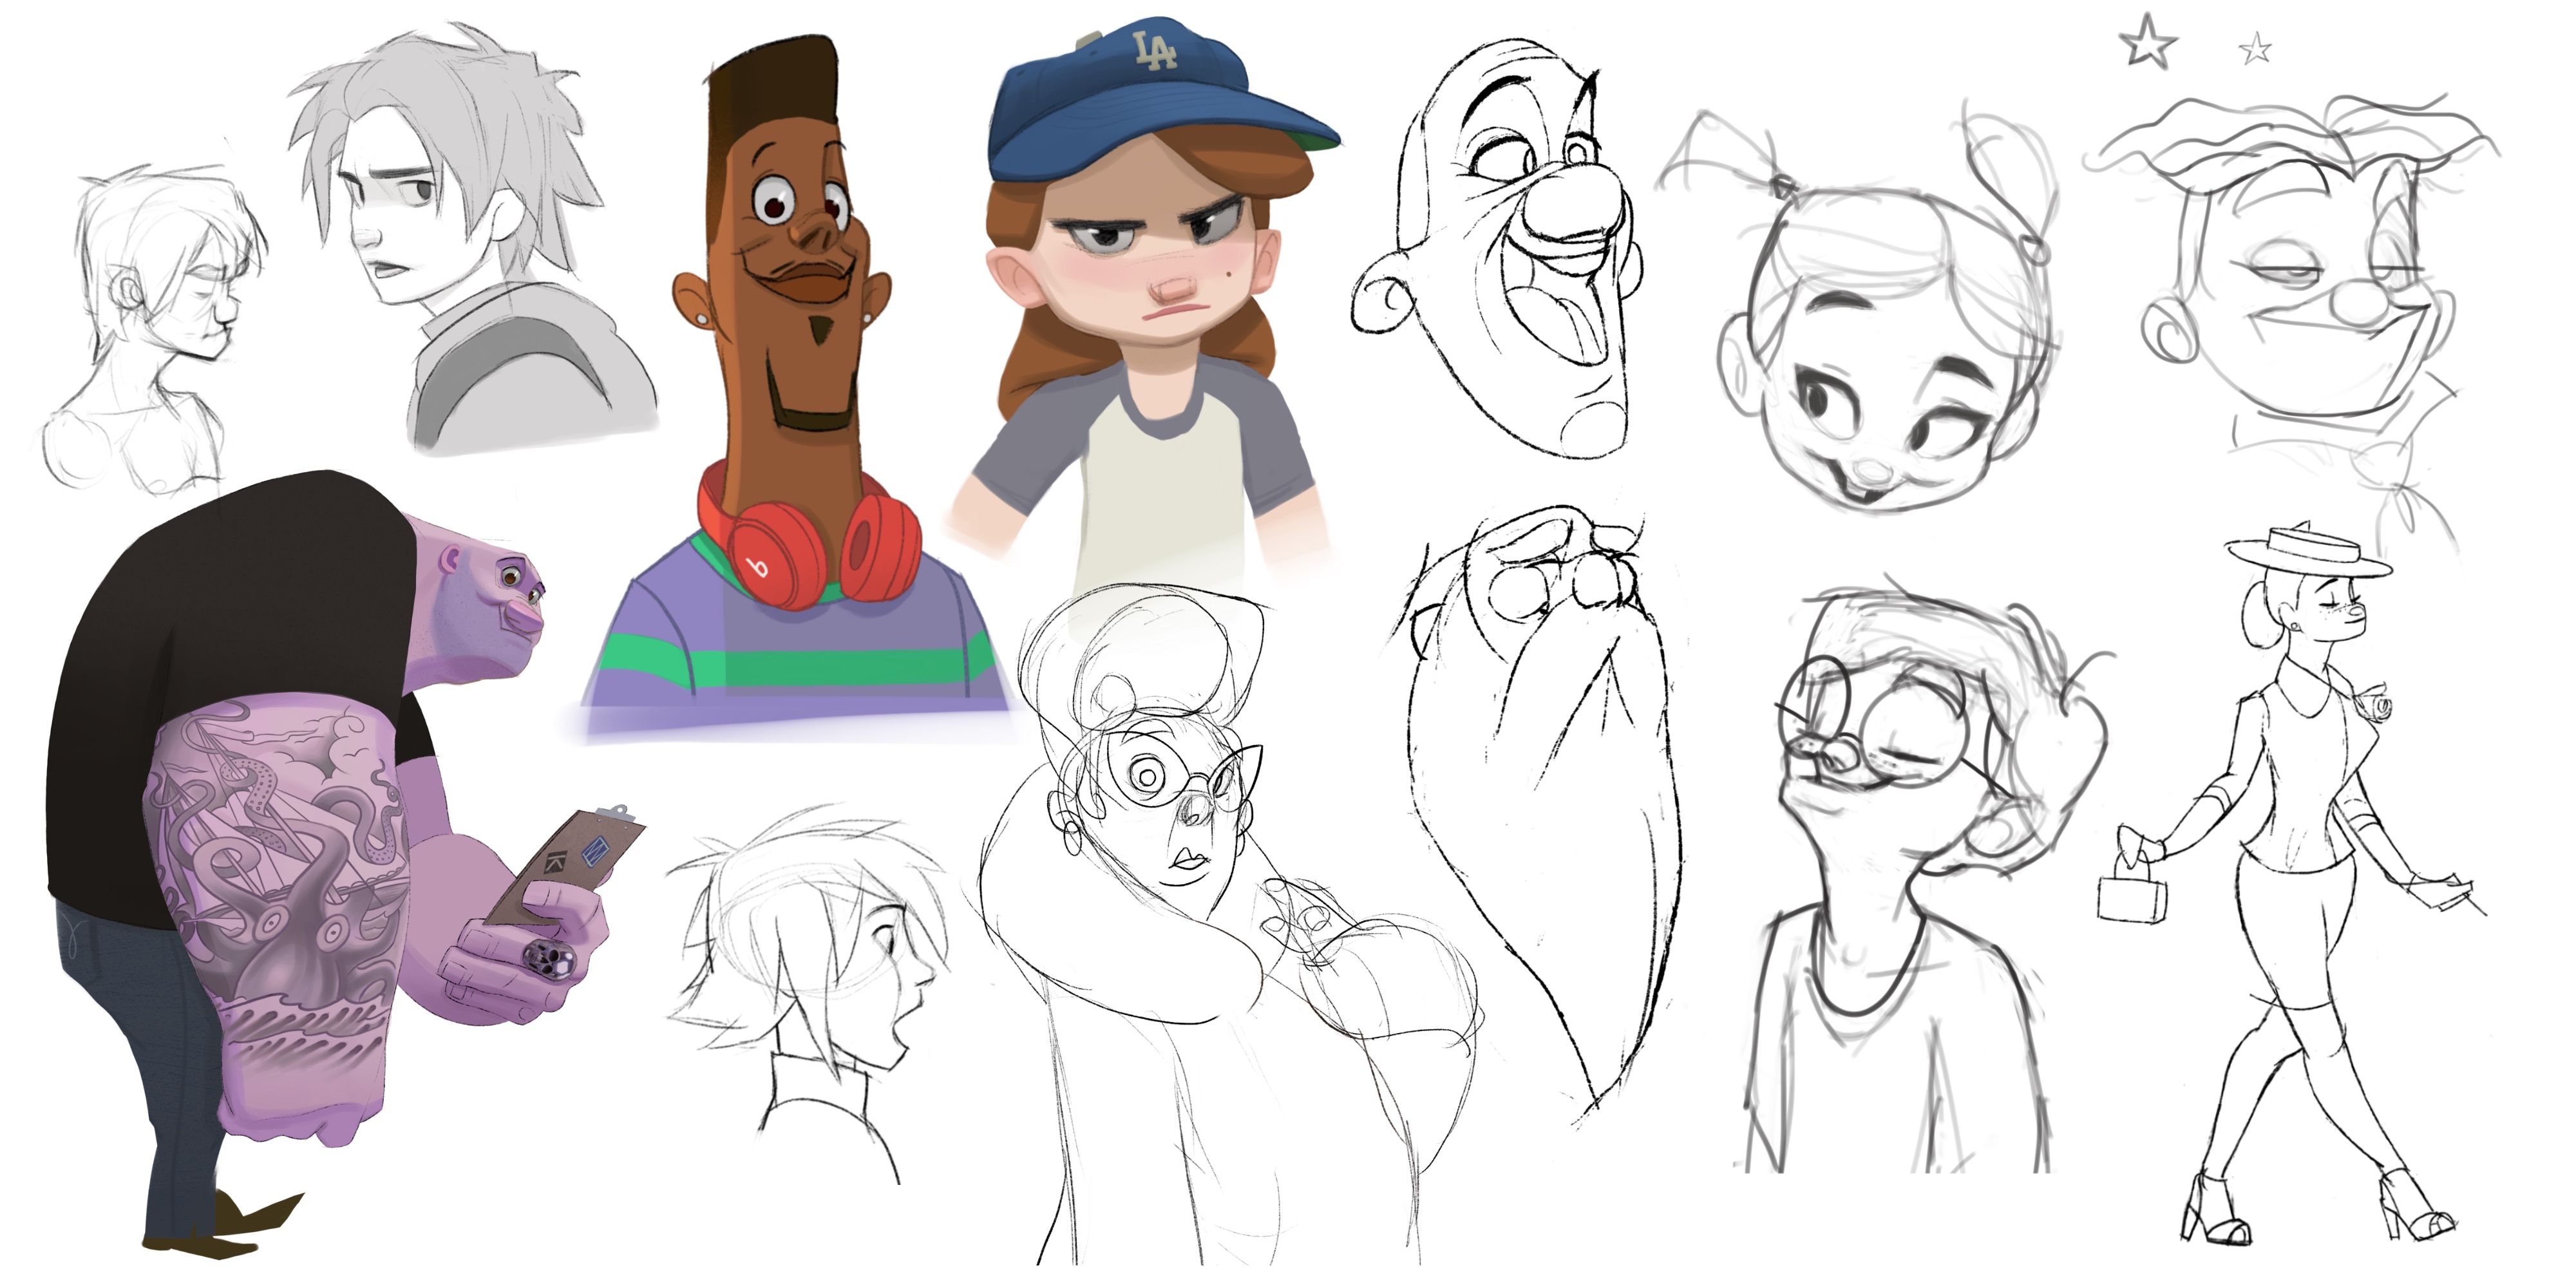Click the LA logo on the blue cap

pyautogui.click(x=1155, y=52)
